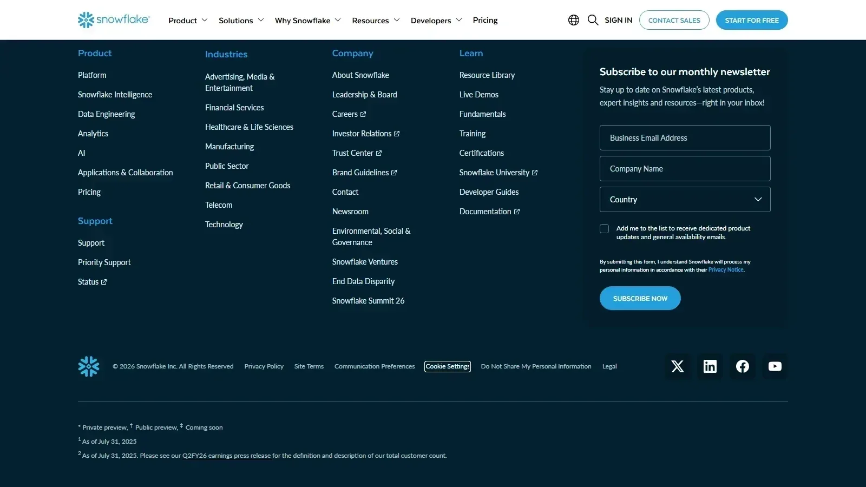Click external-link icon beside Trust Center

(x=379, y=153)
